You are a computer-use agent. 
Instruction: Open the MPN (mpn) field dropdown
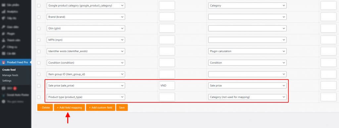(86, 40)
